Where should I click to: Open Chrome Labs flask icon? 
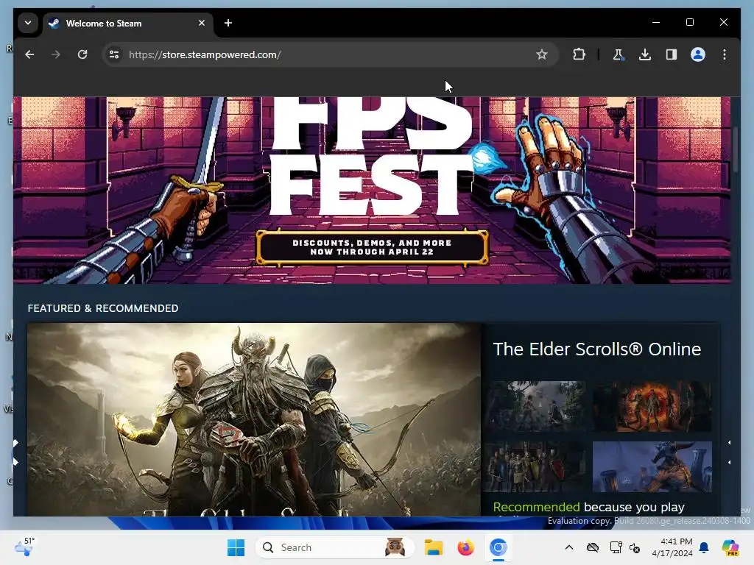618,54
